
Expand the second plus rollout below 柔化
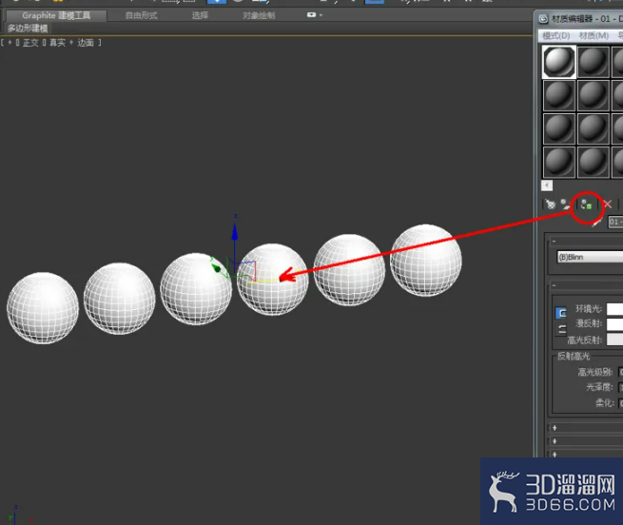555,440
